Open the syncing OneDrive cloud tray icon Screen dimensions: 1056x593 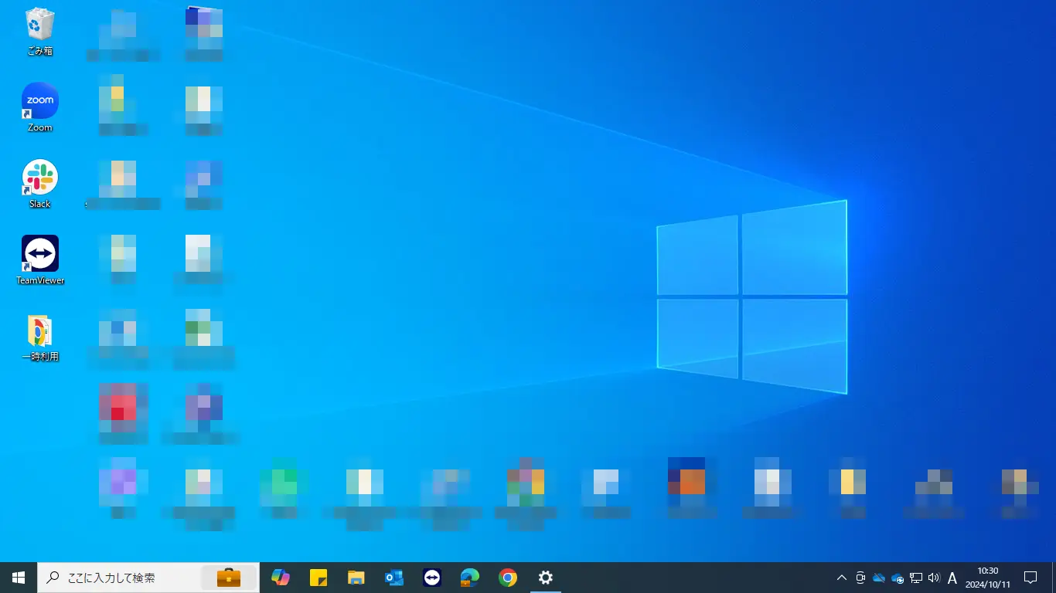tap(898, 578)
